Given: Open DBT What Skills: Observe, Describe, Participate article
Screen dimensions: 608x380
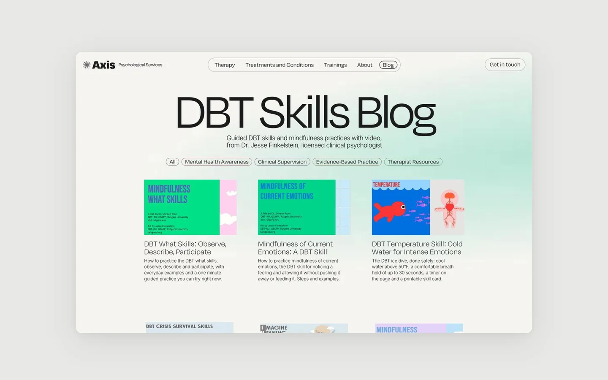Looking at the screenshot, I should (x=185, y=248).
